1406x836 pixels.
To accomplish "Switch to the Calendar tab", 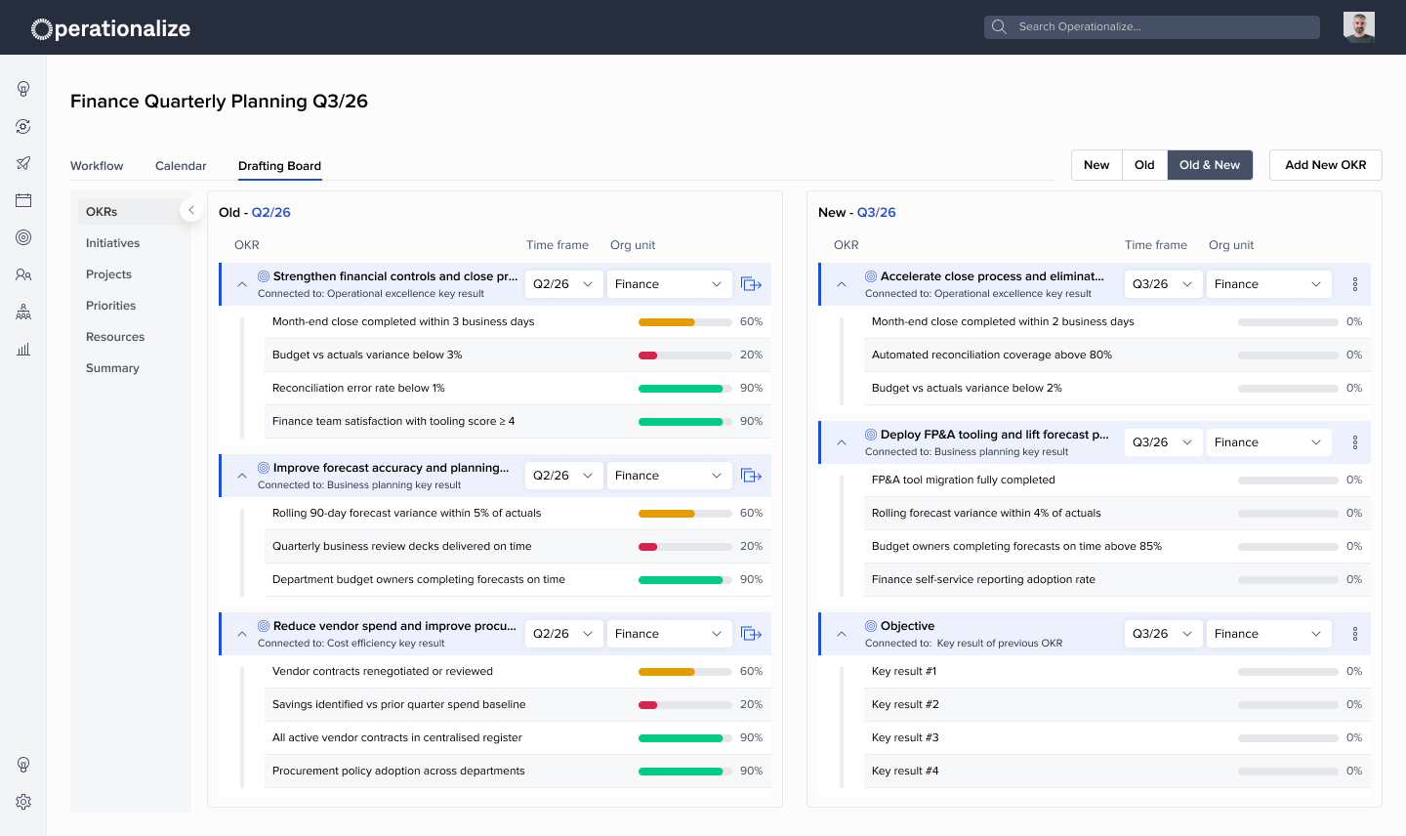I will tap(181, 166).
